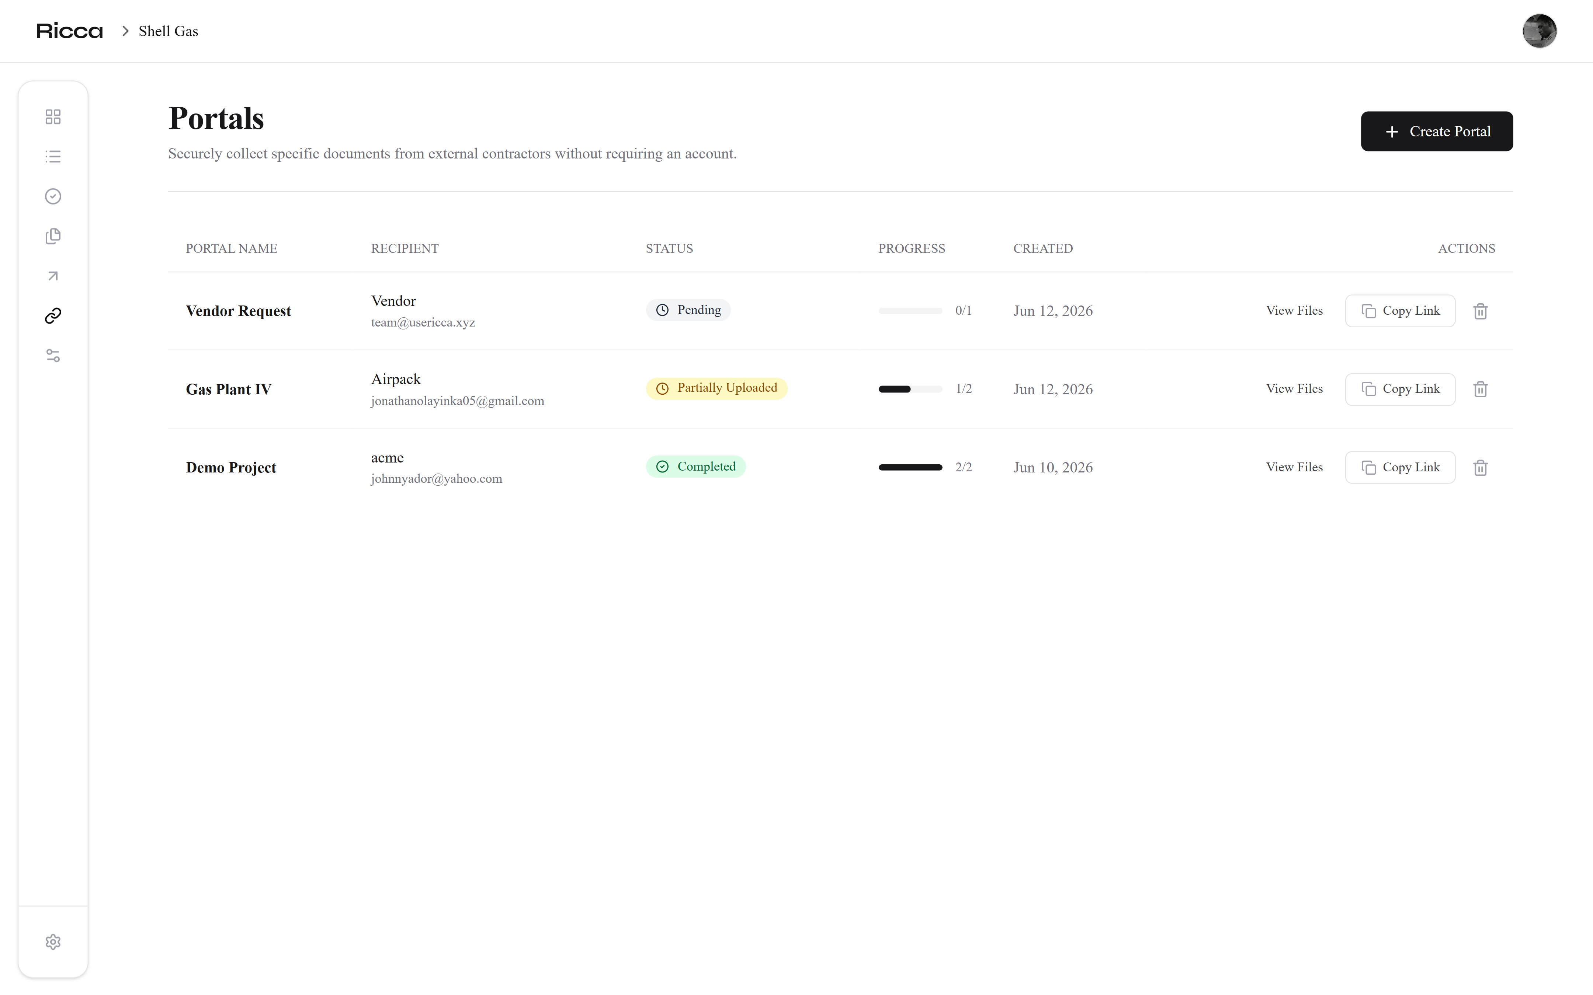
Task: Click the Portals page heading
Action: pyautogui.click(x=216, y=118)
